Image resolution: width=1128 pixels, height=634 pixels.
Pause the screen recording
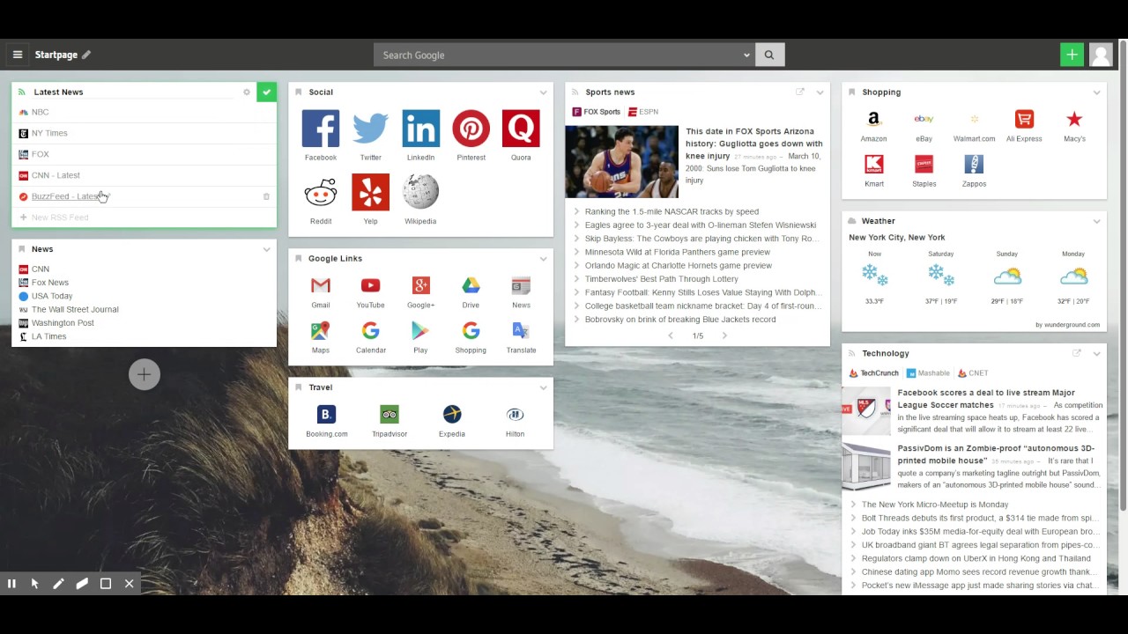pyautogui.click(x=11, y=584)
